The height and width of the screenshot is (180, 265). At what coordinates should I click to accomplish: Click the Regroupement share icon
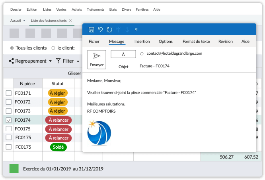(x=11, y=61)
